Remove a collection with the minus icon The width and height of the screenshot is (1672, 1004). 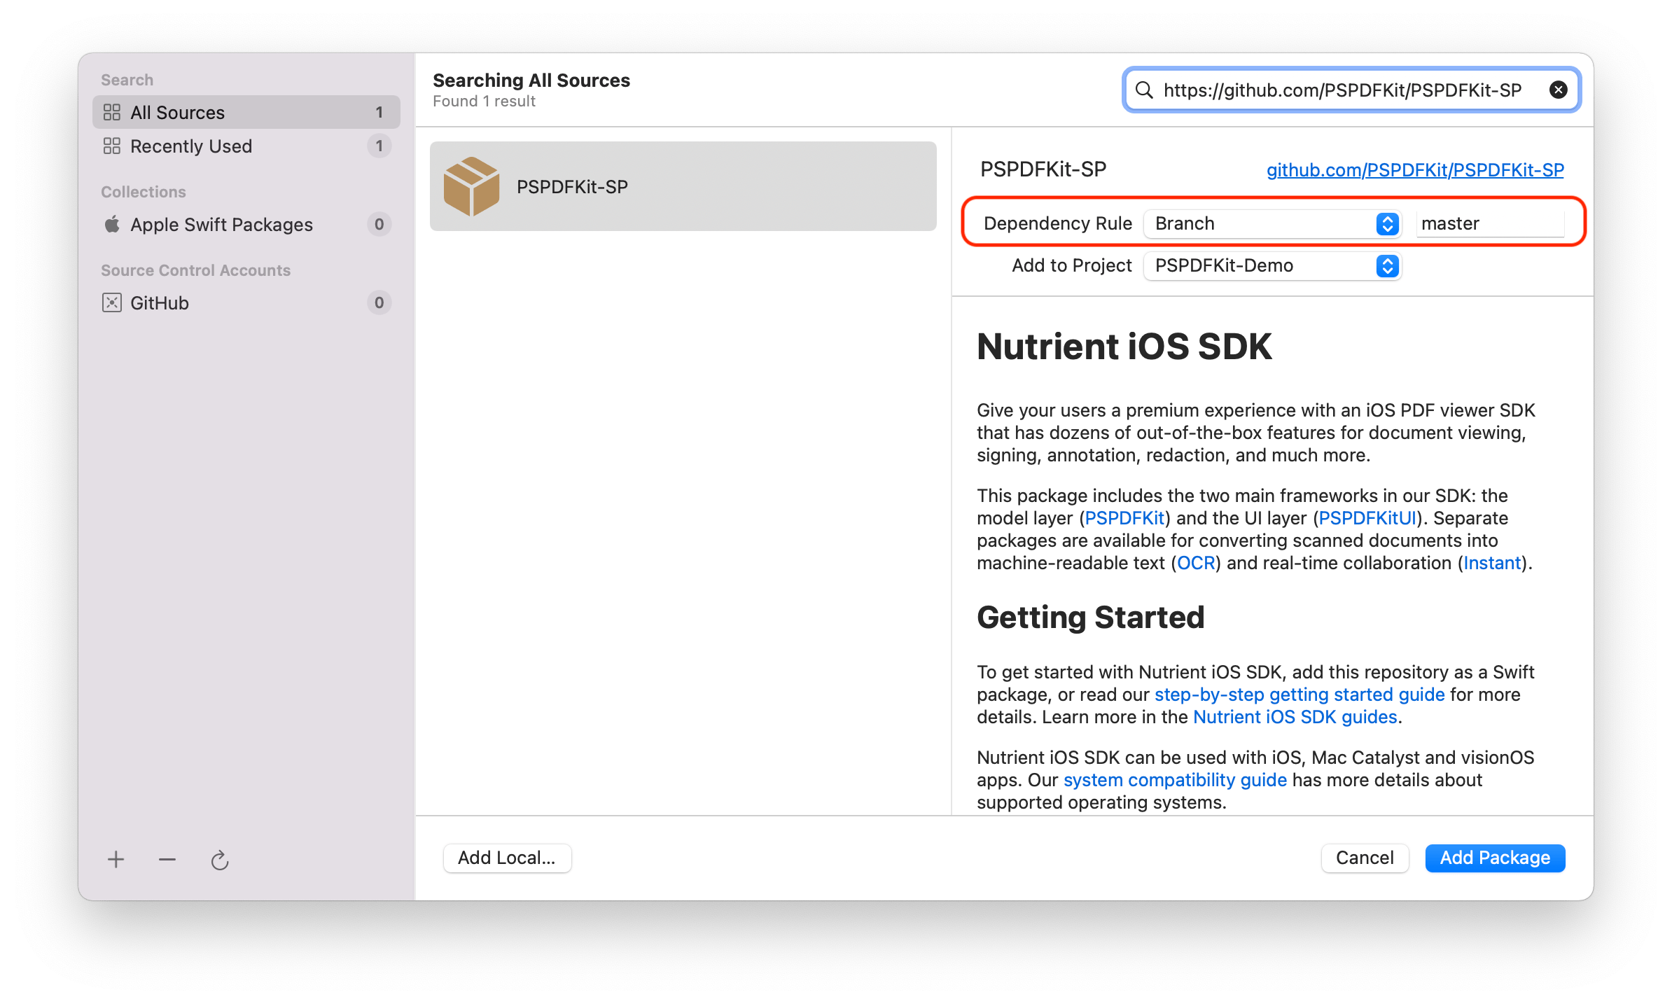coord(167,858)
